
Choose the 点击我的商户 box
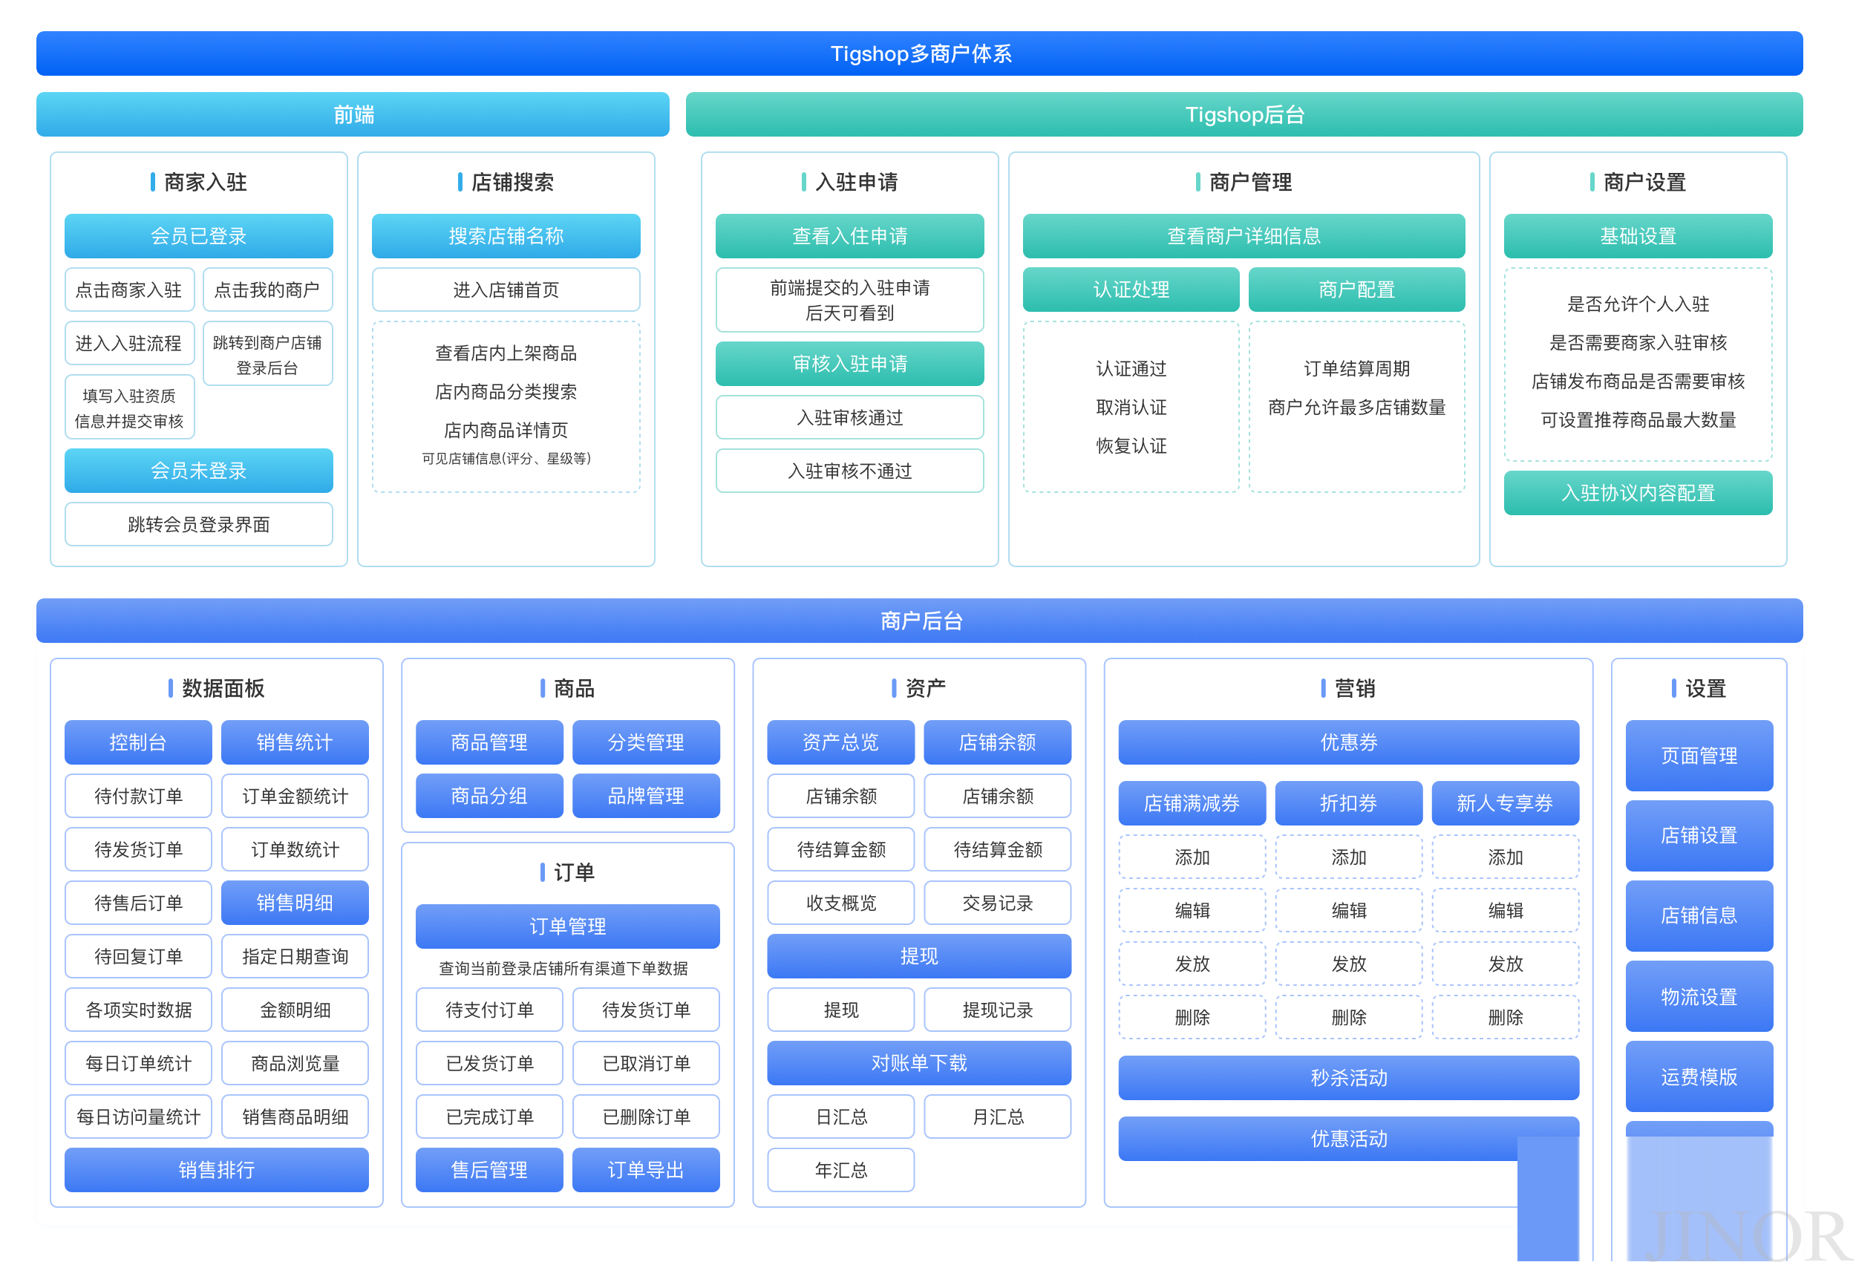[267, 289]
